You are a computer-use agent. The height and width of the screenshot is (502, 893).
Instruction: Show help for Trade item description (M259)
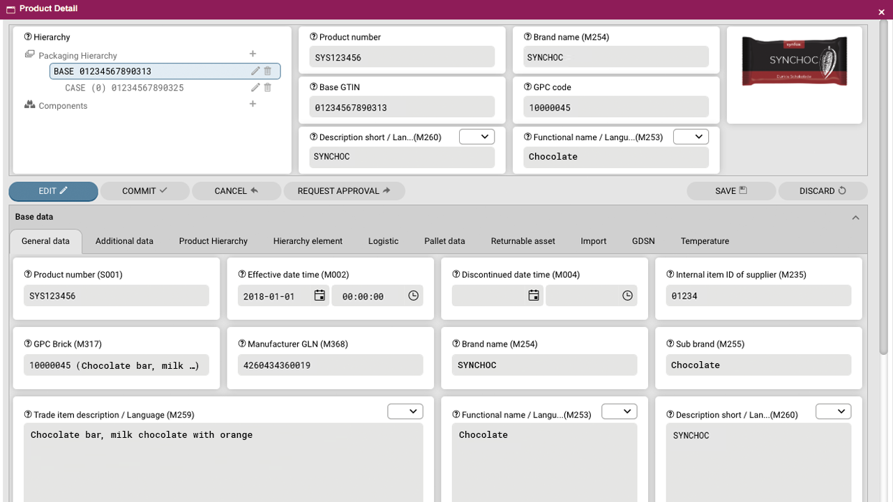[28, 415]
